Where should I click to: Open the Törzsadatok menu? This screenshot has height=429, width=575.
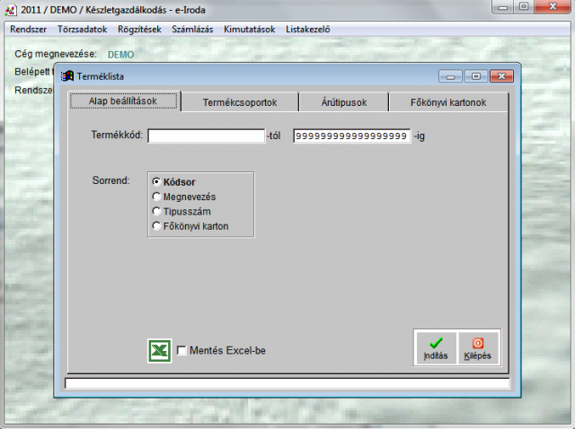click(x=82, y=29)
